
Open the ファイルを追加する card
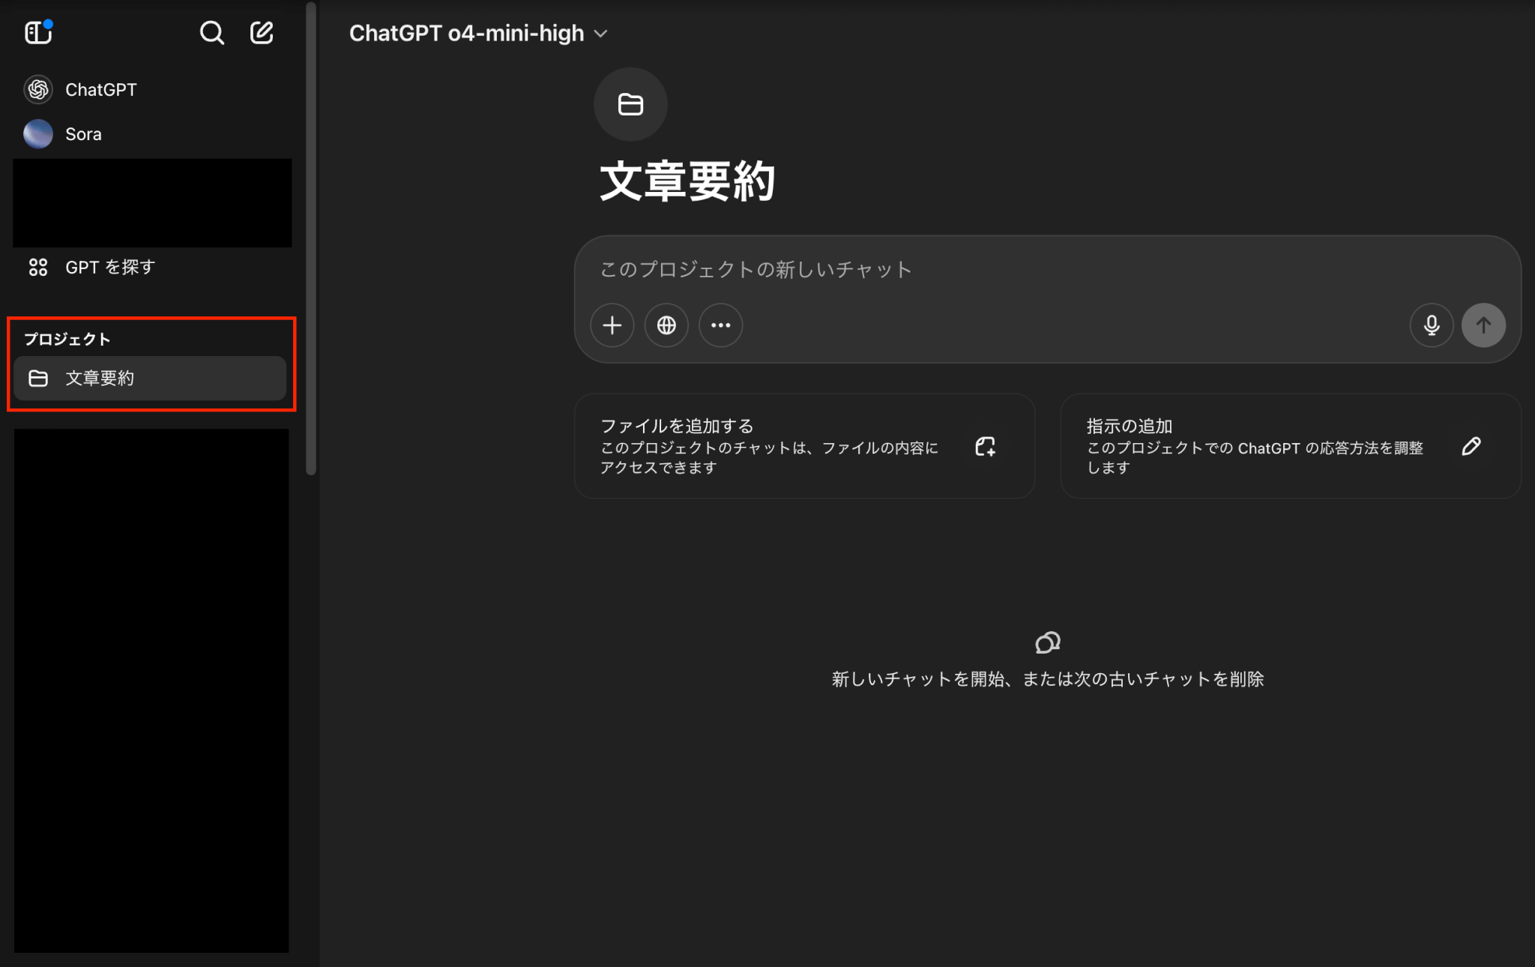pos(804,447)
